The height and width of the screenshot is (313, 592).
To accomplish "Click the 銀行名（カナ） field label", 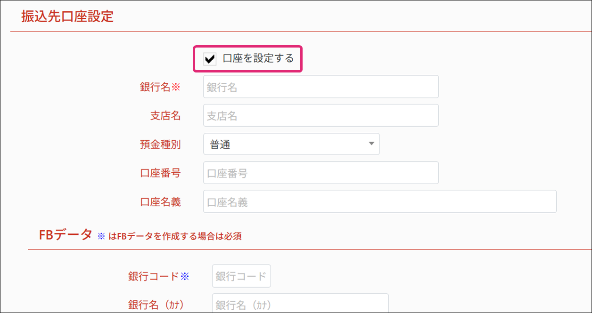I will 156,305.
